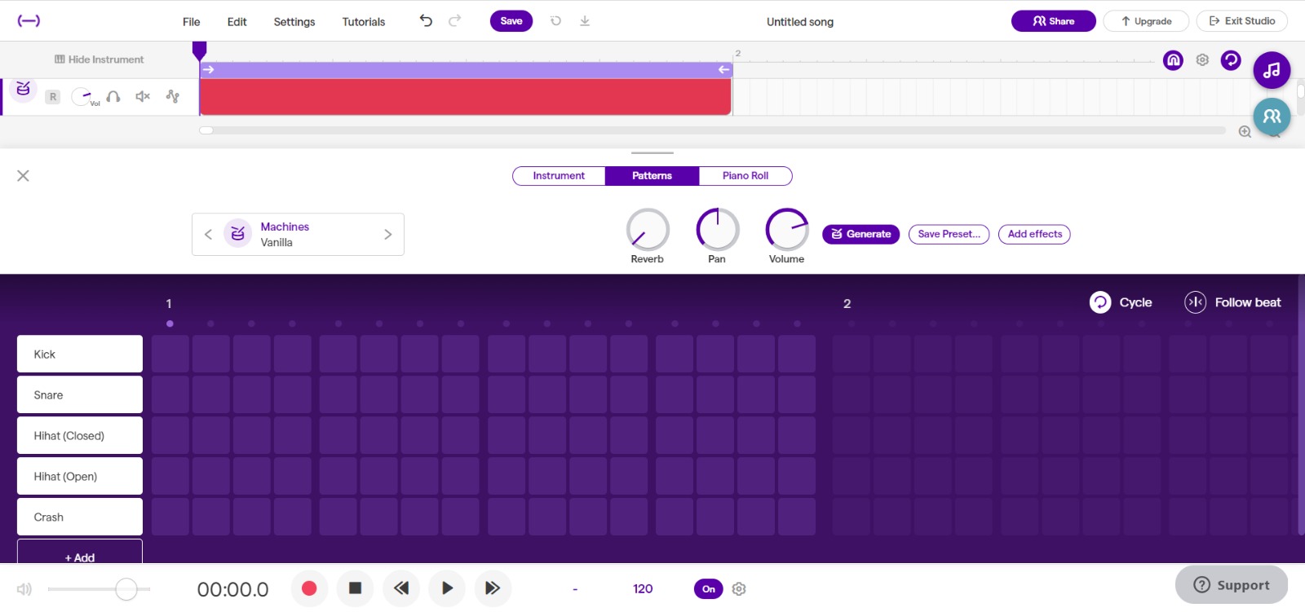1305x612 pixels.
Task: Click the Untitled song title field
Action: pos(800,22)
